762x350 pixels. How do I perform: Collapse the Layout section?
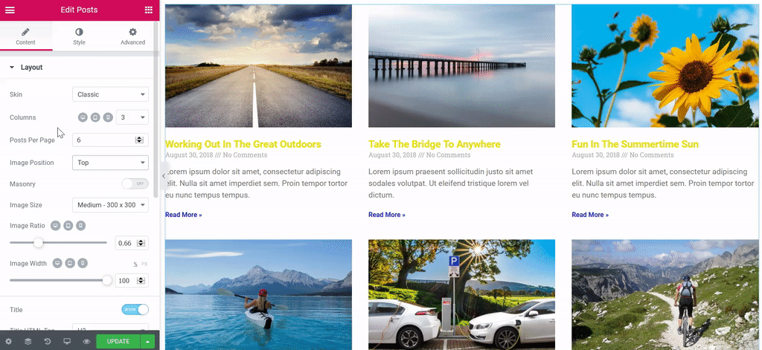pos(26,68)
